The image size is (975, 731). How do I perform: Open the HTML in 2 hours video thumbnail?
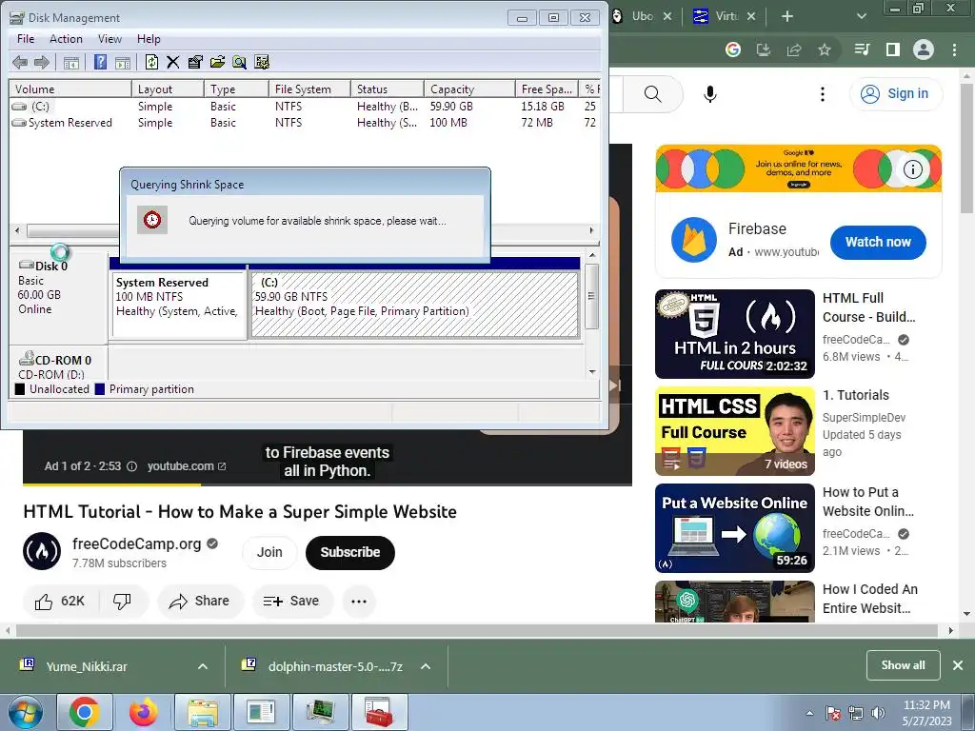coord(734,334)
